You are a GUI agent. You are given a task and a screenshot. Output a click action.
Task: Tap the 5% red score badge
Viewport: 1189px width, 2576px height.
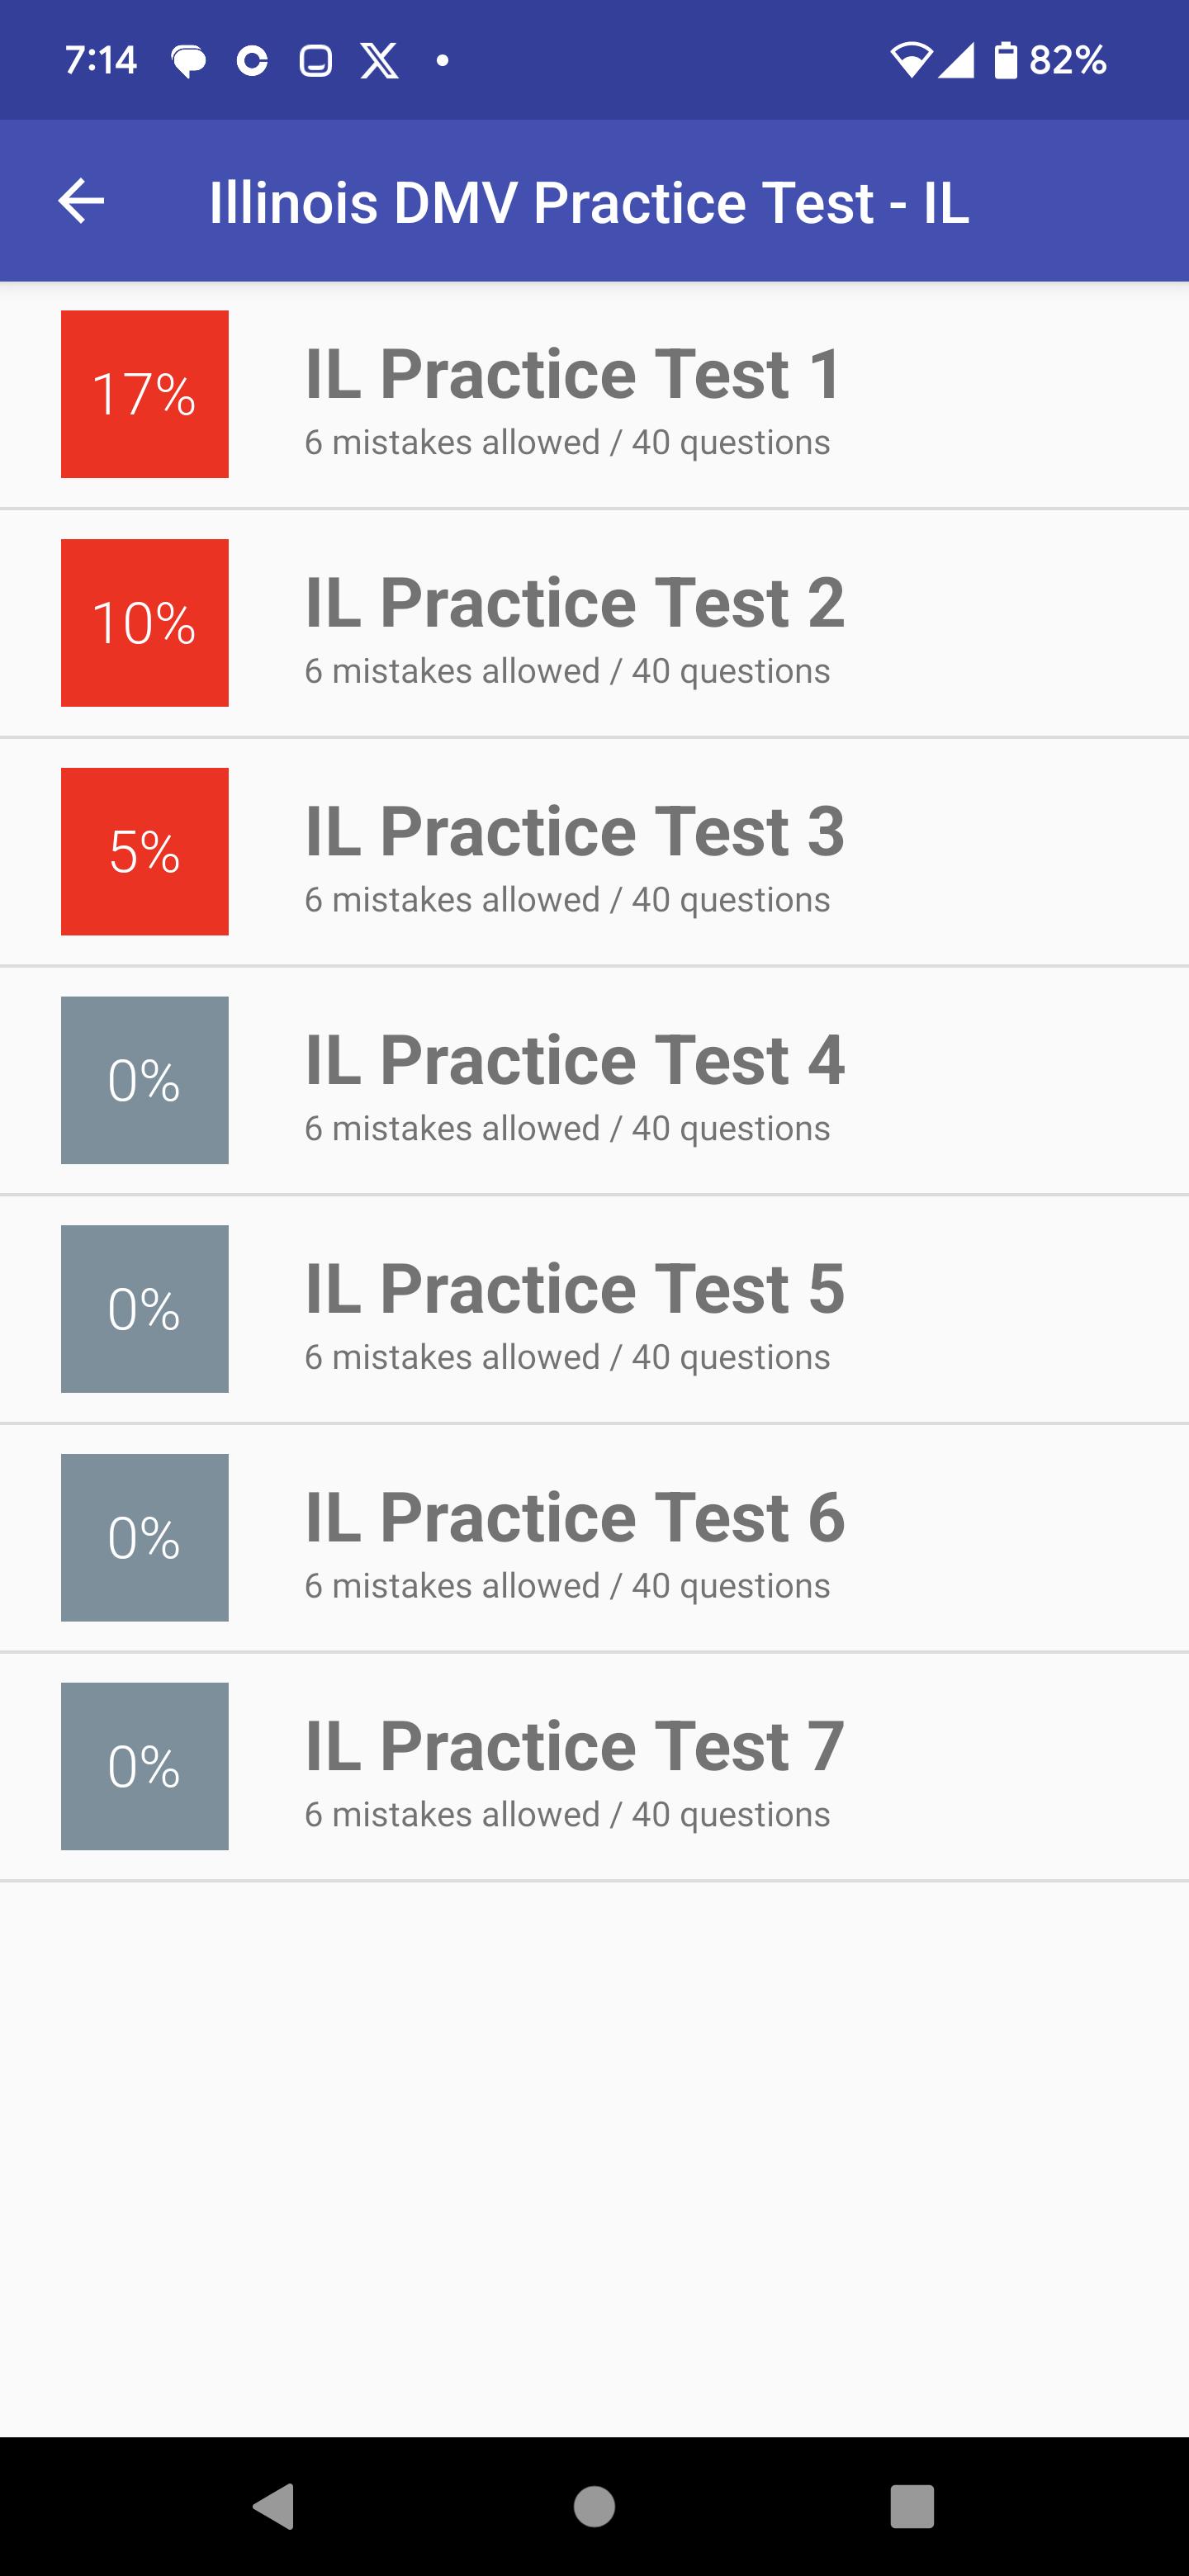(145, 852)
